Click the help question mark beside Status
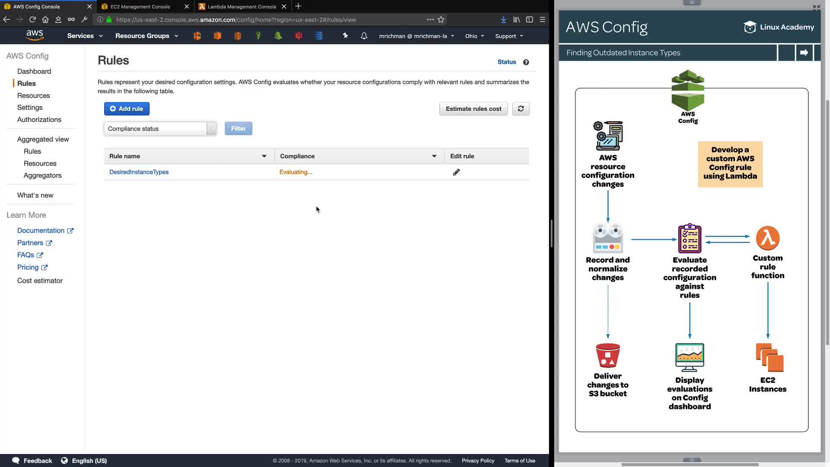 tap(526, 62)
